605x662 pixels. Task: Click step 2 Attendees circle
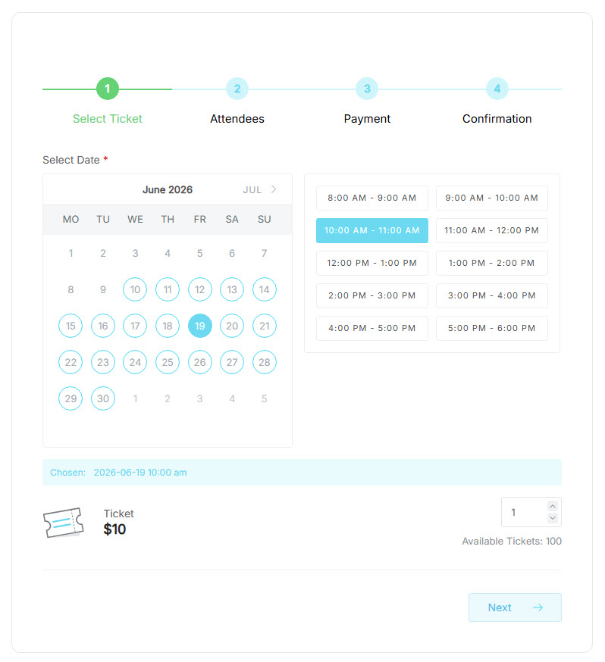pyautogui.click(x=237, y=89)
